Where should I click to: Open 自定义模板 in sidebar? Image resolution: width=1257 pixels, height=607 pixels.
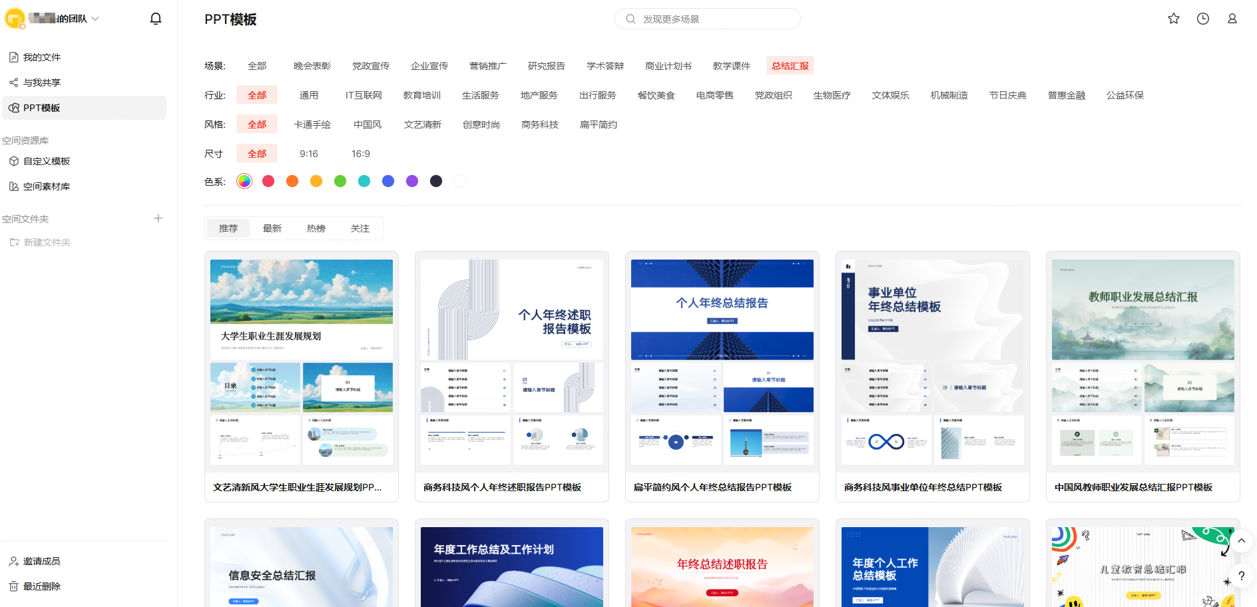(x=84, y=161)
